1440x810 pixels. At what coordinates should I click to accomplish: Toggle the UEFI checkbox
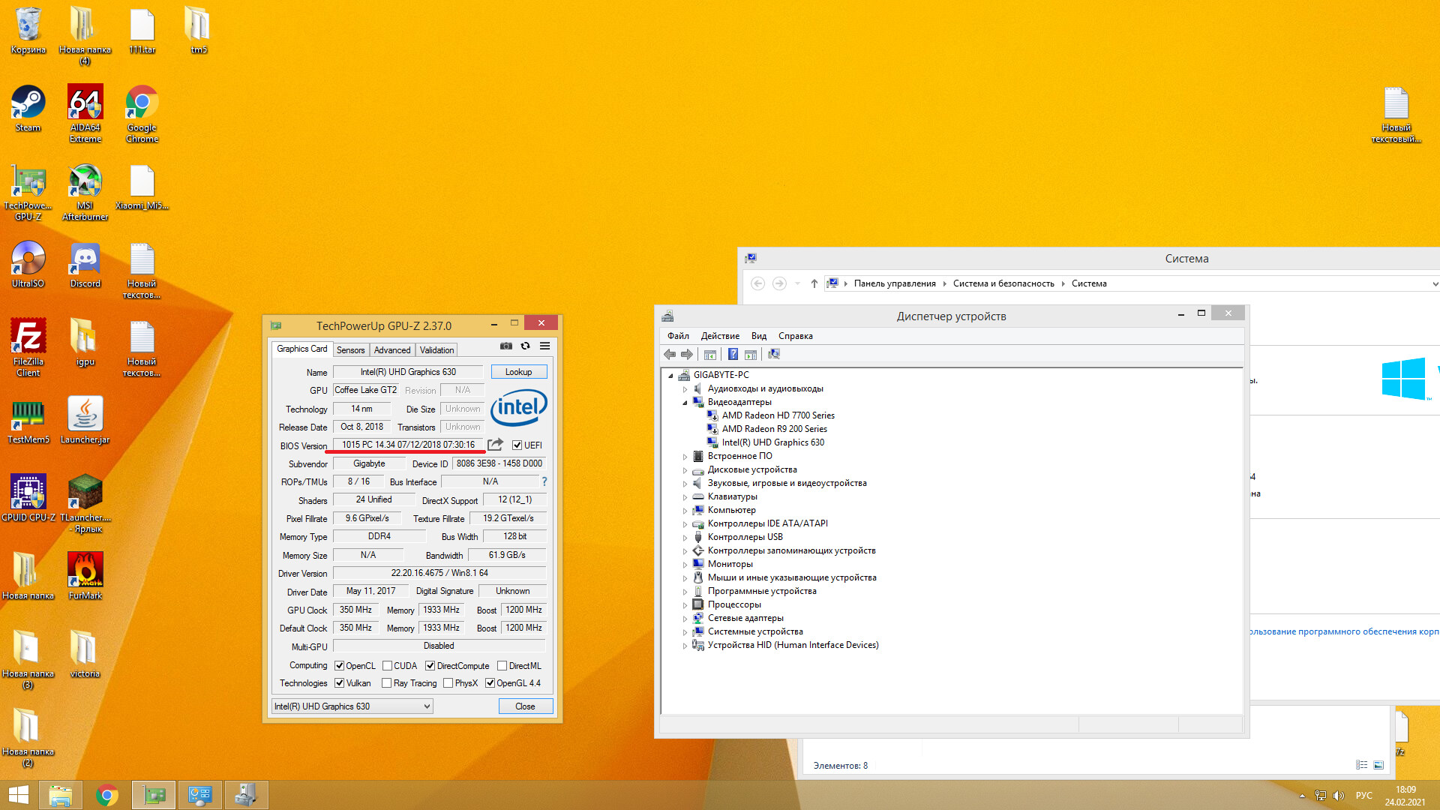pyautogui.click(x=517, y=445)
